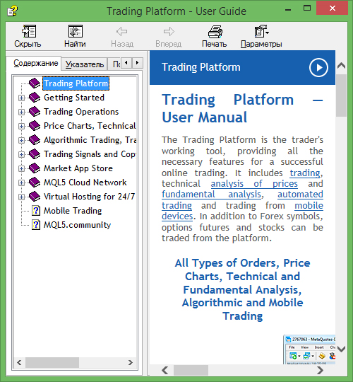353x382 pixels.
Task: Open the partially hidden По... tab
Action: (x=115, y=64)
